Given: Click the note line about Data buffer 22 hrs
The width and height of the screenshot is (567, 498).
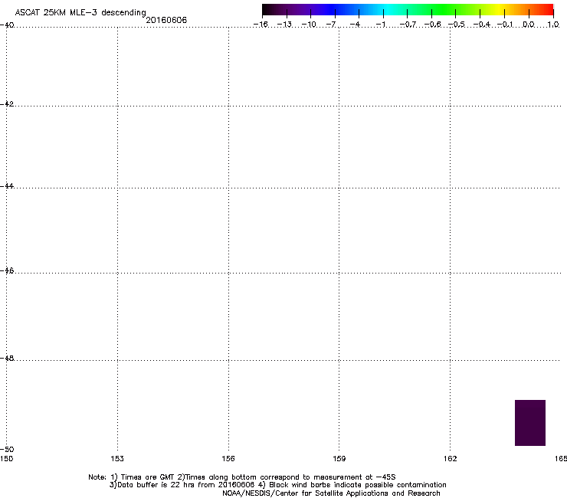Looking at the screenshot, I should [277, 485].
